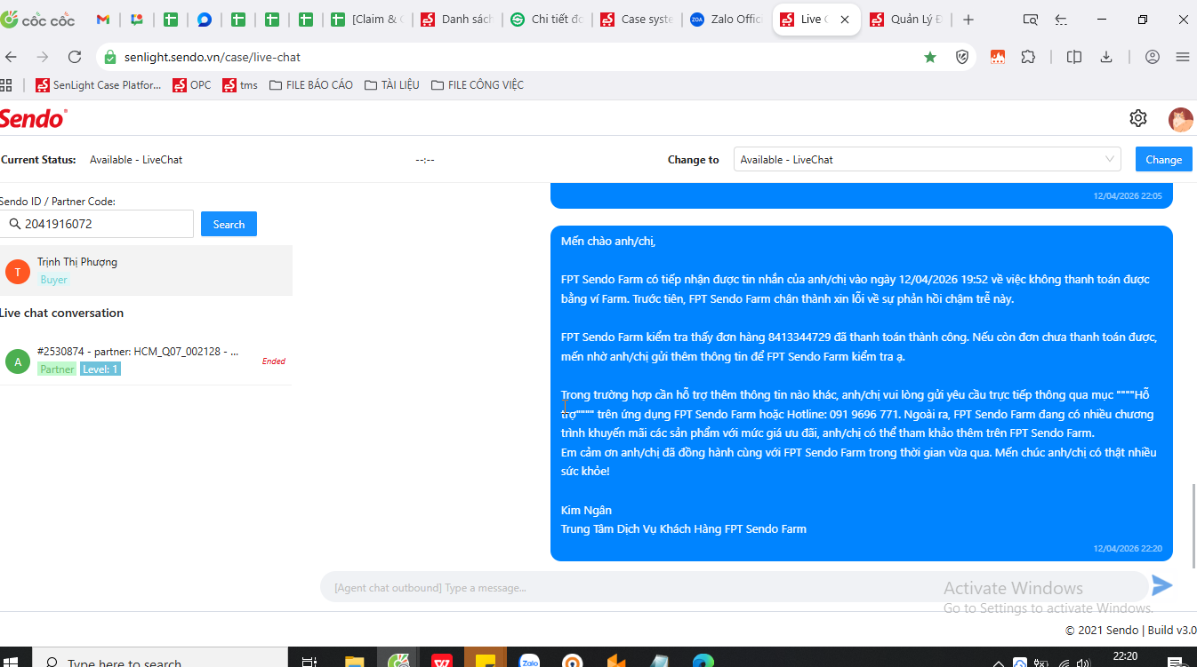Screen dimensions: 1197x667
Task: Open the settings gear icon
Action: coord(1138,118)
